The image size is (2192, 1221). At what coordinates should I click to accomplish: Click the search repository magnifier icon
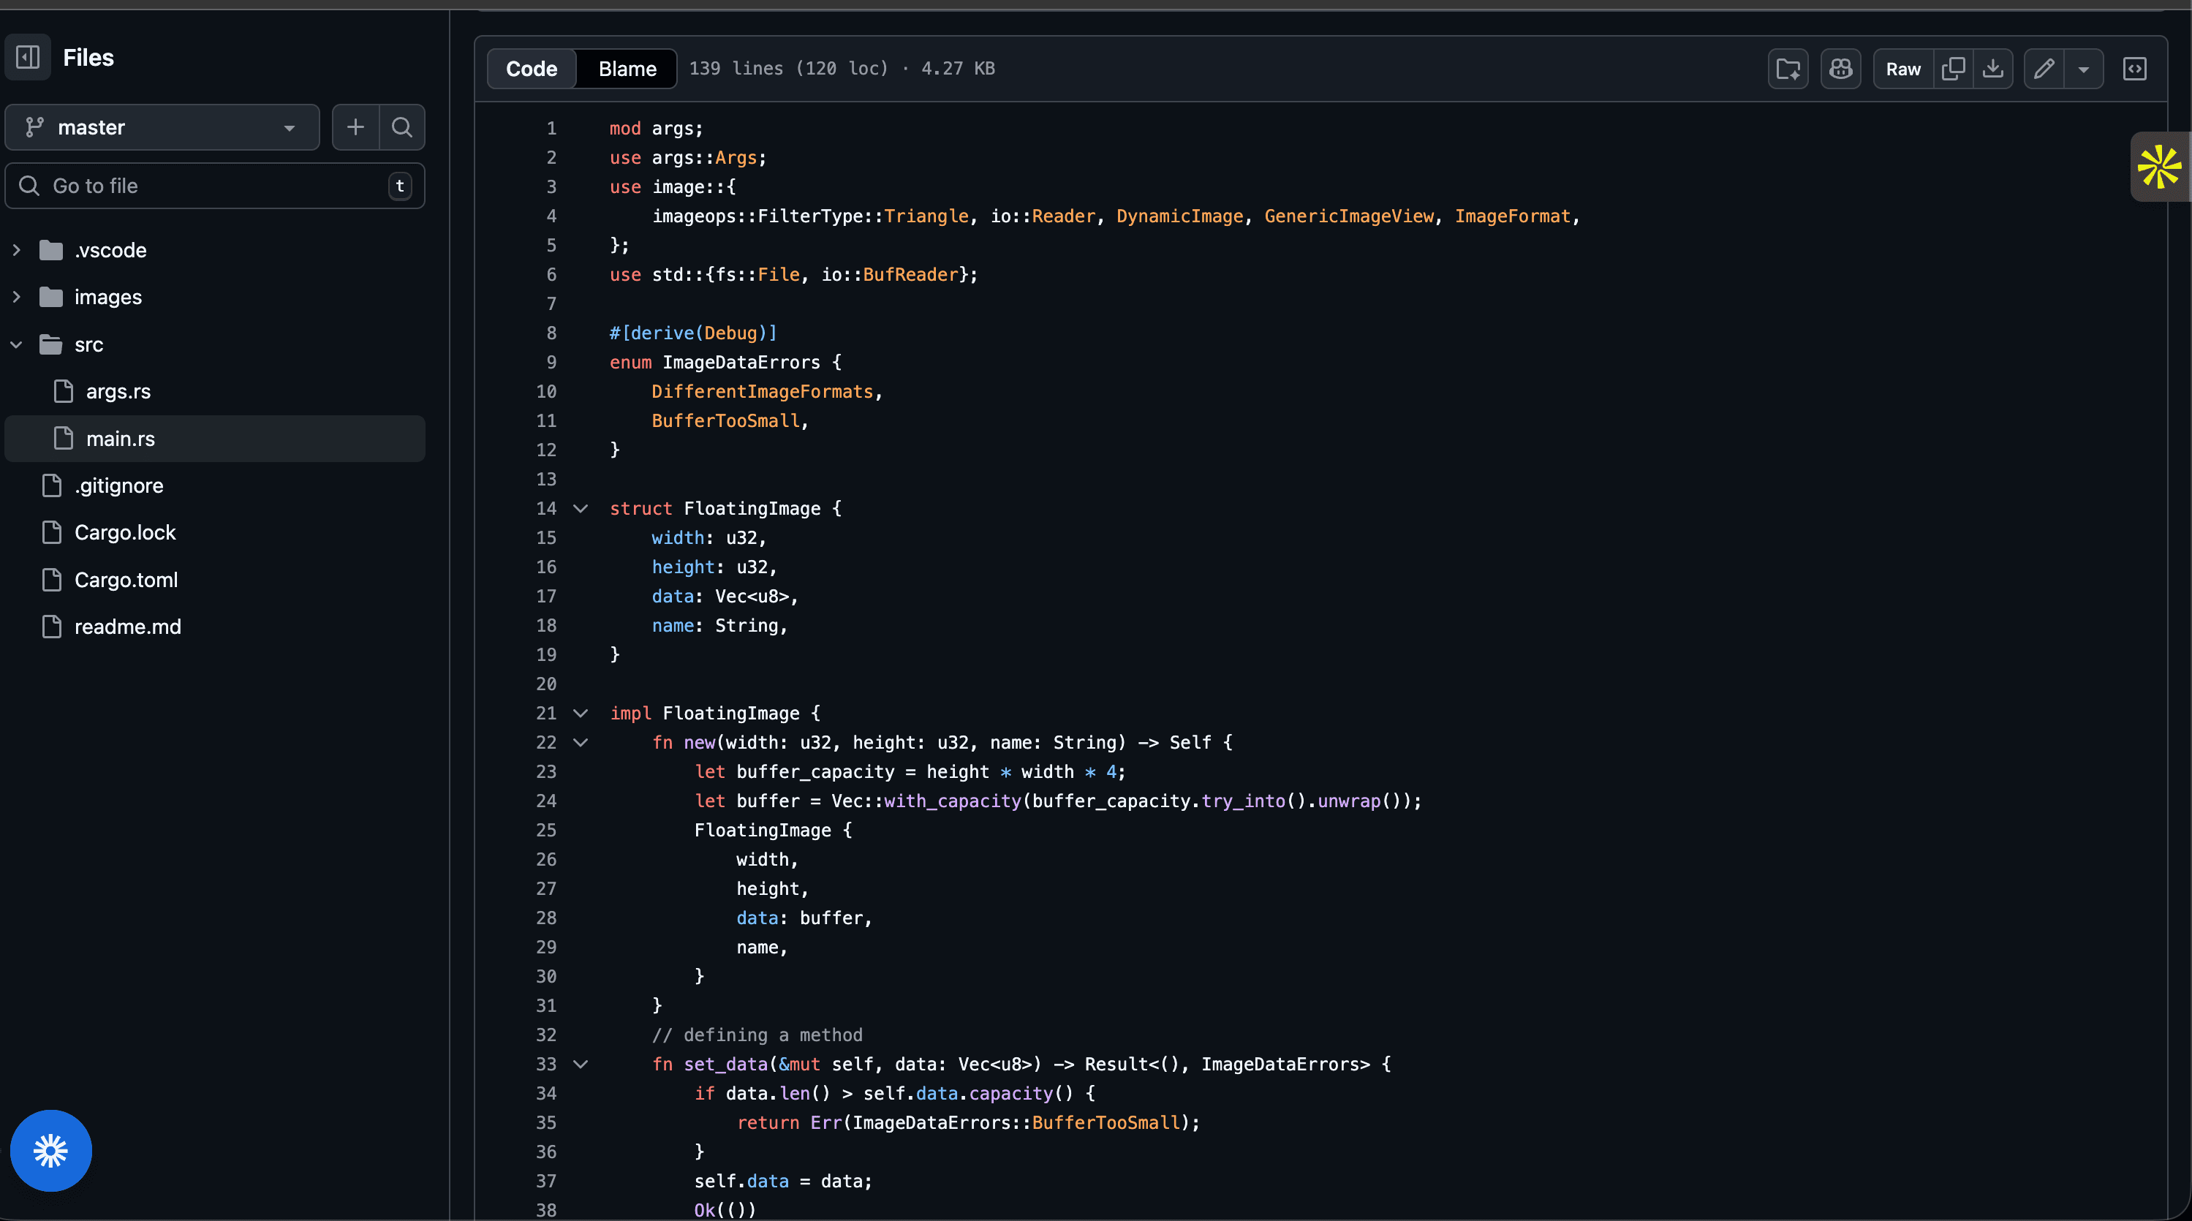pos(401,128)
